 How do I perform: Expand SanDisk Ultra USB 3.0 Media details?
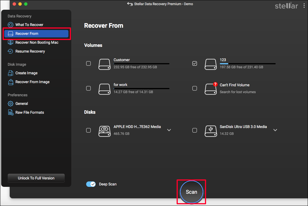coord(275,130)
